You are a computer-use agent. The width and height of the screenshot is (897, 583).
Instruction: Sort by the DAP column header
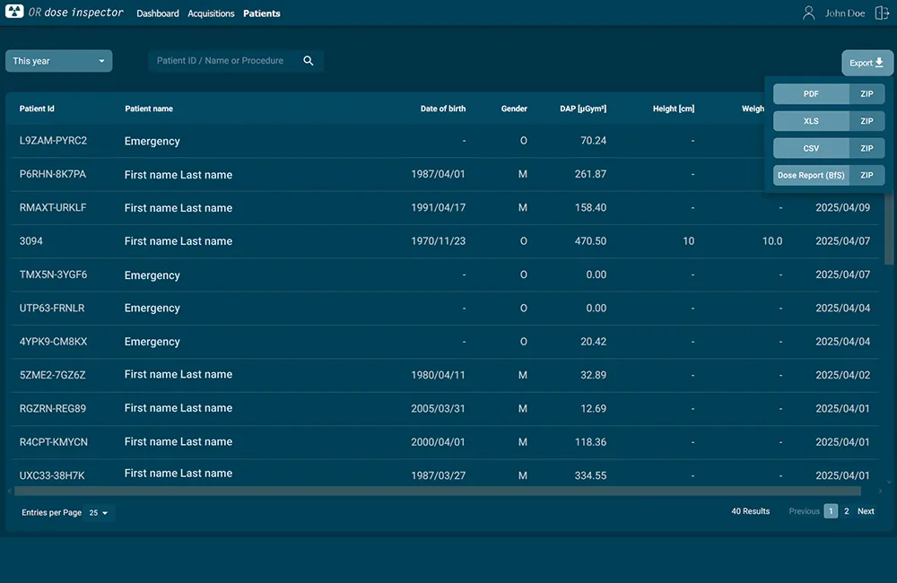coord(583,109)
